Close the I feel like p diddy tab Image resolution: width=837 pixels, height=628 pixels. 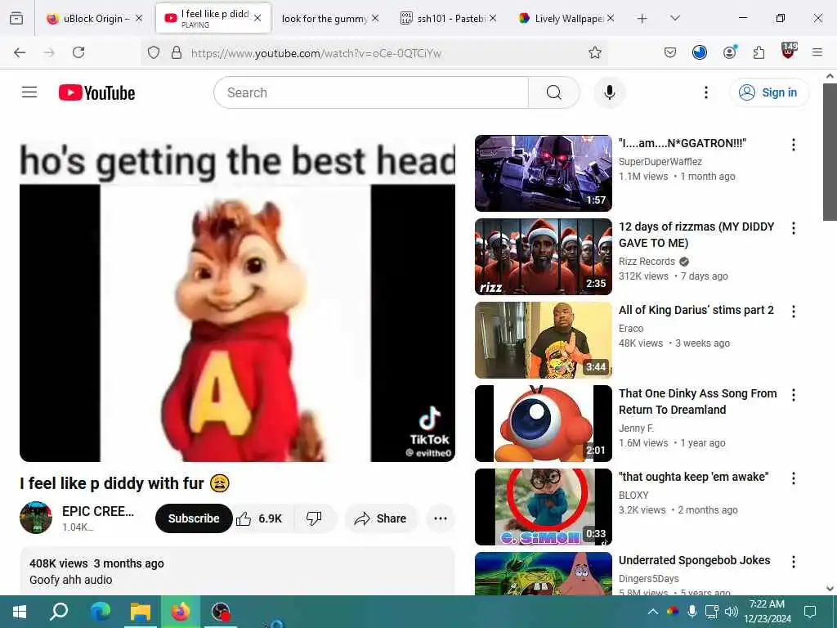point(257,18)
